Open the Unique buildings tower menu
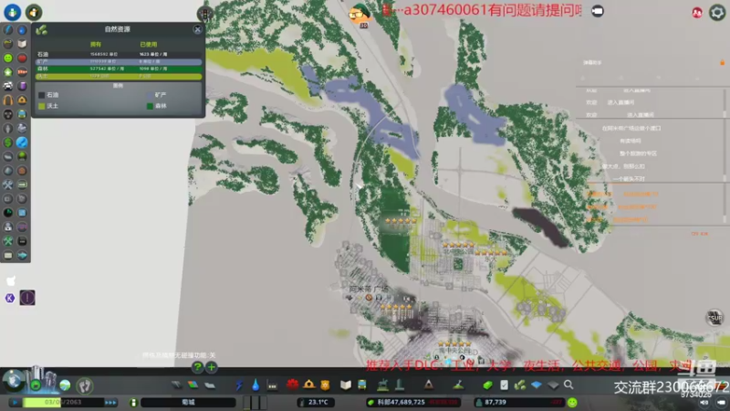The width and height of the screenshot is (730, 411). click(400, 385)
